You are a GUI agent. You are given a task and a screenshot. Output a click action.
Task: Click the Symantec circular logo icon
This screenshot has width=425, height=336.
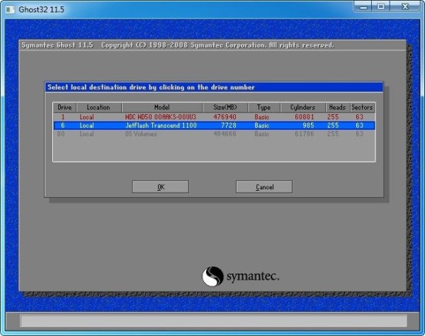(212, 276)
